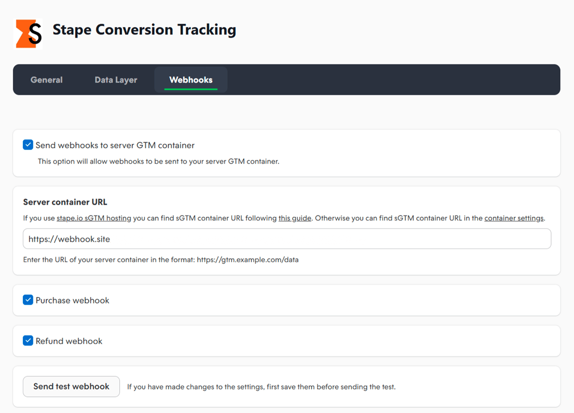Follow the 'this guide' link
The width and height of the screenshot is (574, 413).
coord(295,218)
